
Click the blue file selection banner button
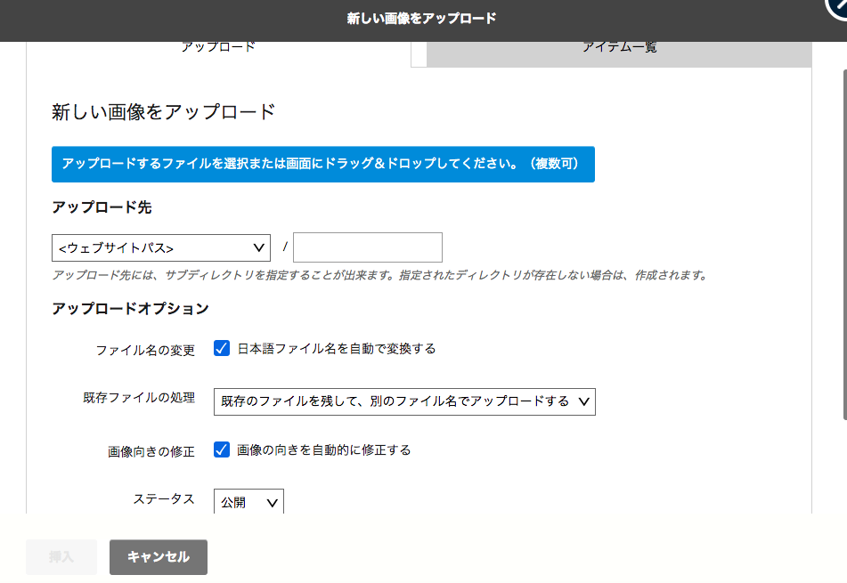[x=323, y=164]
